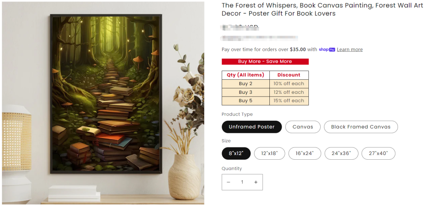Image resolution: width=426 pixels, height=207 pixels.
Task: Choose the 12"x18" size
Action: [269, 153]
